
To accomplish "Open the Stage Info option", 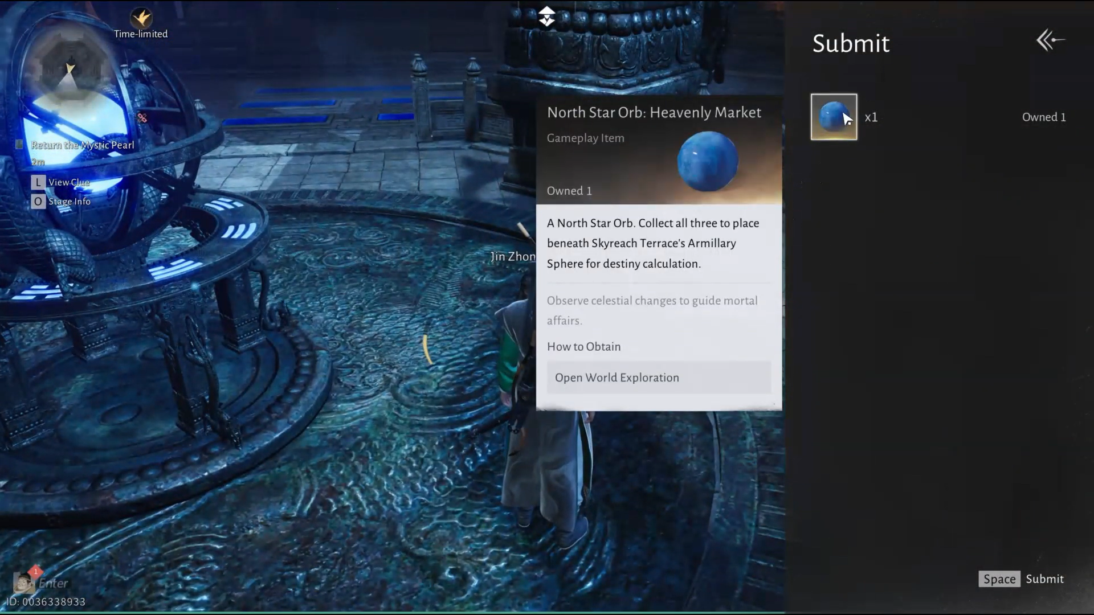I will click(x=70, y=202).
